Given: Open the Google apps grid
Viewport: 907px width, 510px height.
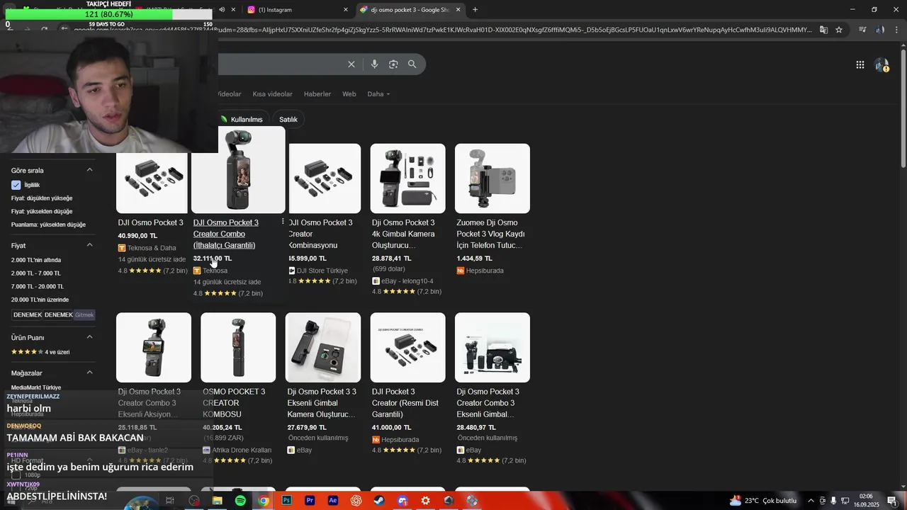Looking at the screenshot, I should [x=860, y=65].
